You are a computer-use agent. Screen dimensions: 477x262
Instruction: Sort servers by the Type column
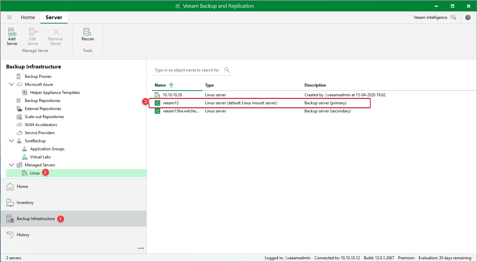click(209, 85)
